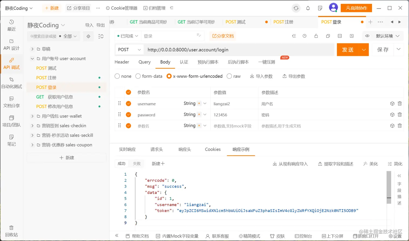Open the notes icon next to notifications
Screen dimensions: 409x241
click(x=320, y=8)
